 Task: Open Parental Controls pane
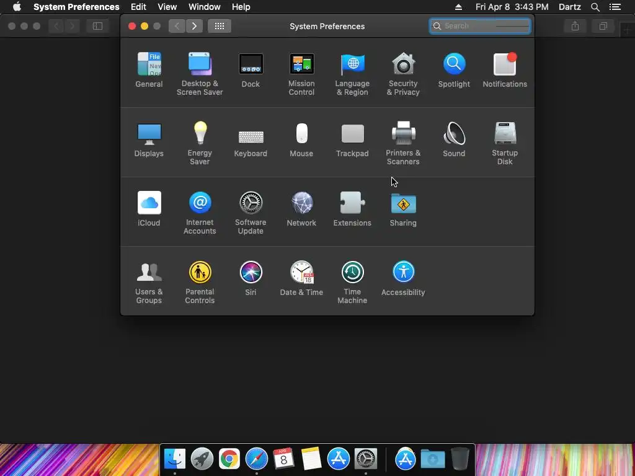pyautogui.click(x=200, y=282)
